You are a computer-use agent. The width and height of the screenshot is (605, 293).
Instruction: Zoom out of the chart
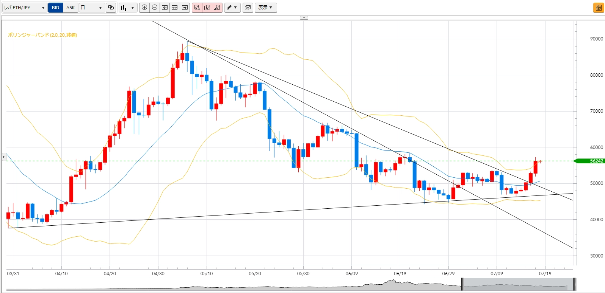pyautogui.click(x=155, y=8)
